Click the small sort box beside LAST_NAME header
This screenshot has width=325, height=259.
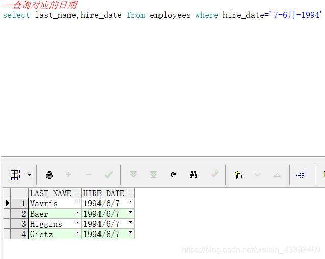pyautogui.click(x=78, y=192)
